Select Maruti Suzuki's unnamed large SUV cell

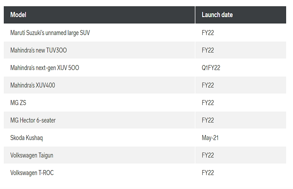click(x=50, y=33)
